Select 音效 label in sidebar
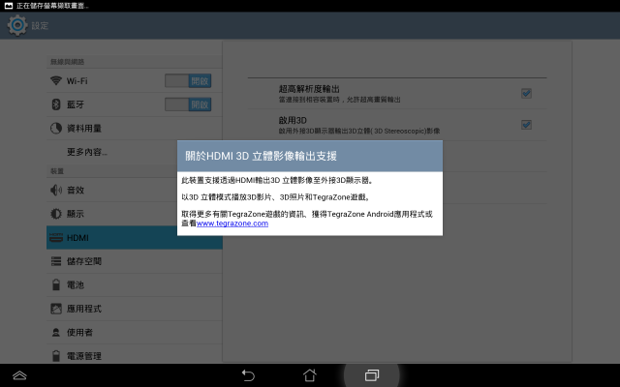 [x=76, y=190]
